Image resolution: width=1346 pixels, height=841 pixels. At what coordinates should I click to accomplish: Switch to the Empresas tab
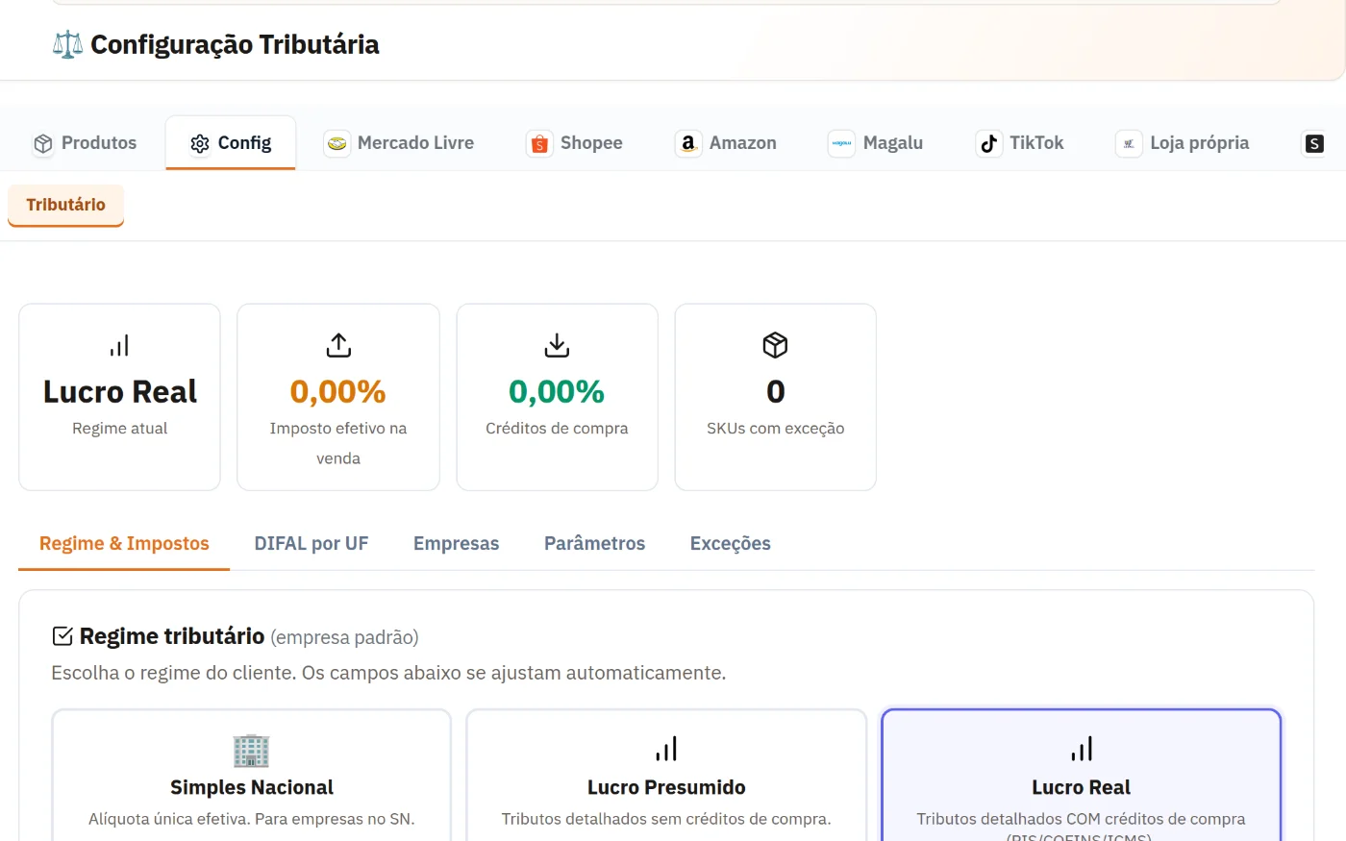[x=456, y=544]
